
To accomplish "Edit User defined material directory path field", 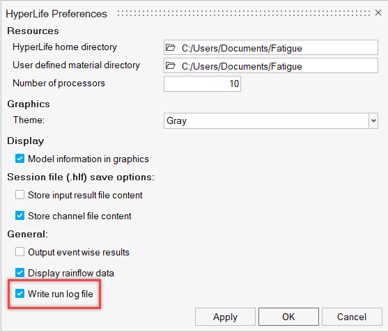I will 271,65.
